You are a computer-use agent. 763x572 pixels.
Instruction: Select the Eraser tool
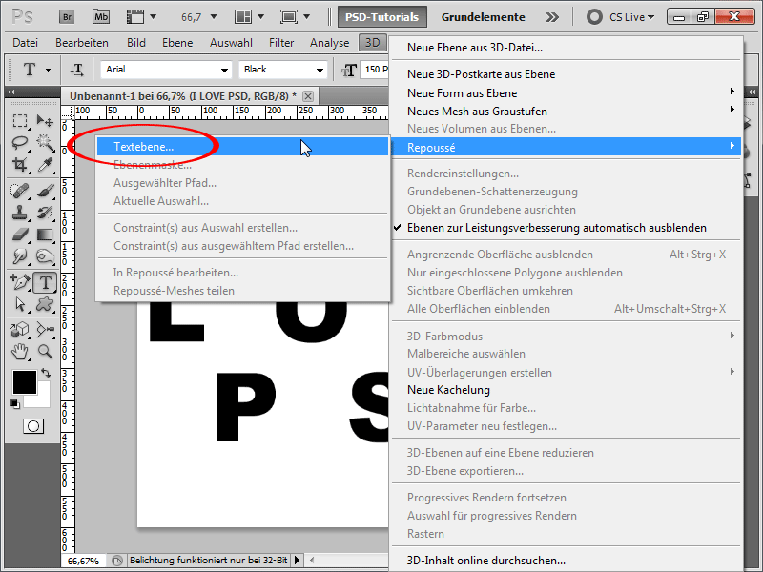click(20, 235)
